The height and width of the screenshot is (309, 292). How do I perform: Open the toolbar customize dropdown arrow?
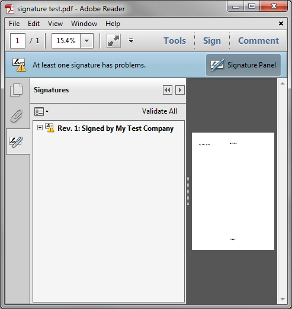point(131,41)
